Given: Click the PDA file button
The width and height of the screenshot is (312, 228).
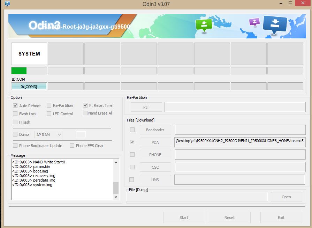Looking at the screenshot, I should tap(155, 142).
